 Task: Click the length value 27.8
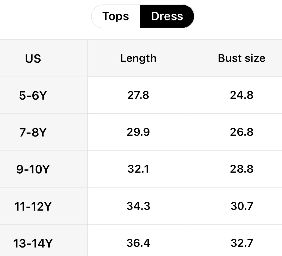138,95
